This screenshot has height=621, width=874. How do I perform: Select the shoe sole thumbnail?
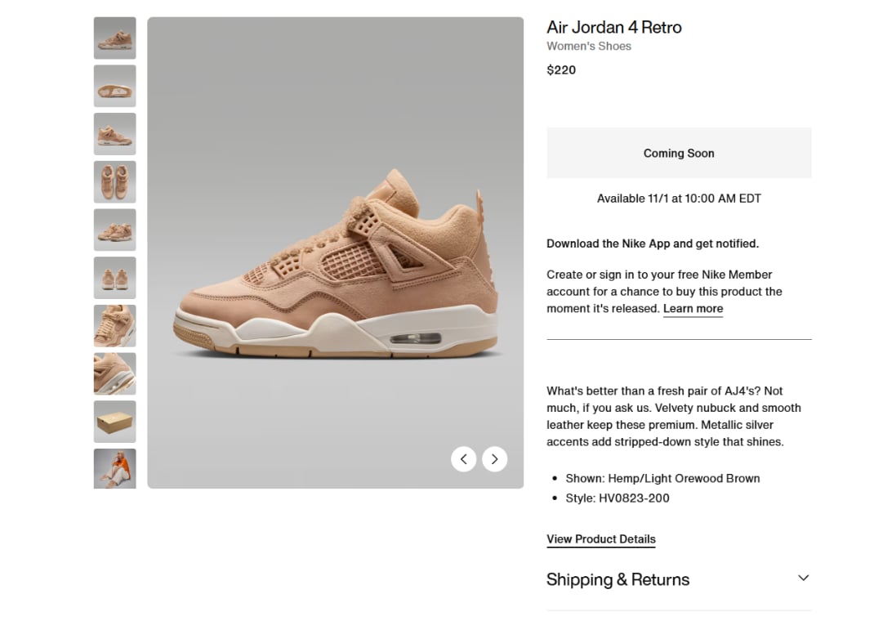(114, 86)
